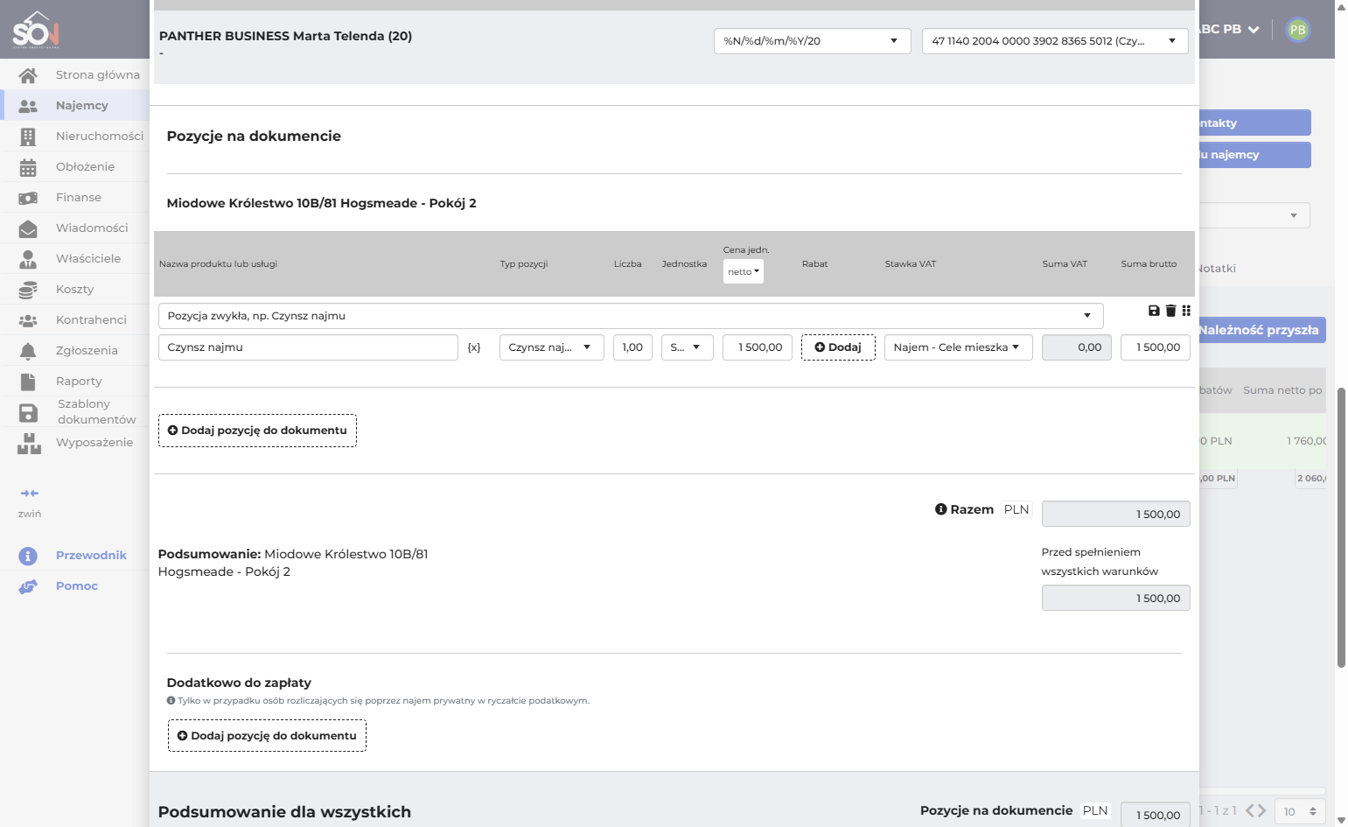
Task: Click the Zgłoszenia bell icon
Action: click(x=28, y=351)
